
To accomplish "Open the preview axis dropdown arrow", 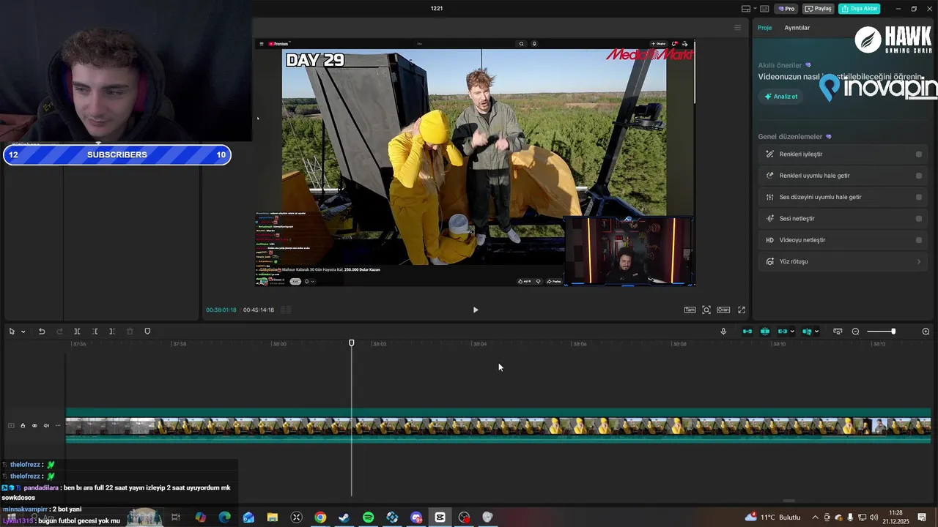I will coord(816,332).
